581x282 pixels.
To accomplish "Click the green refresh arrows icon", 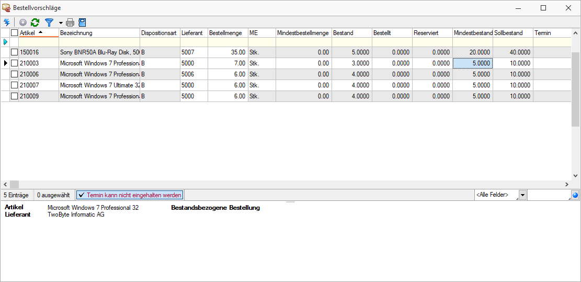I will pyautogui.click(x=35, y=22).
